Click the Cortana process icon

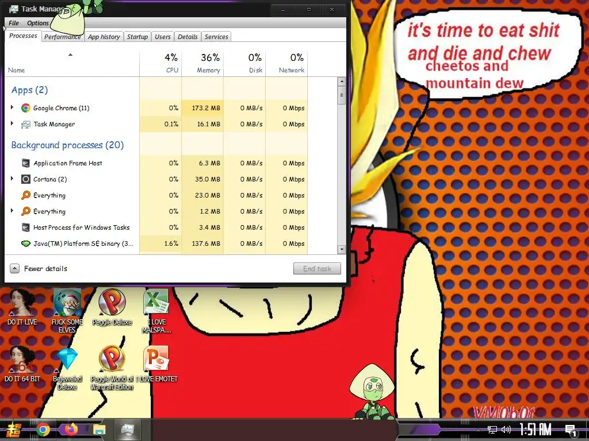(25, 179)
